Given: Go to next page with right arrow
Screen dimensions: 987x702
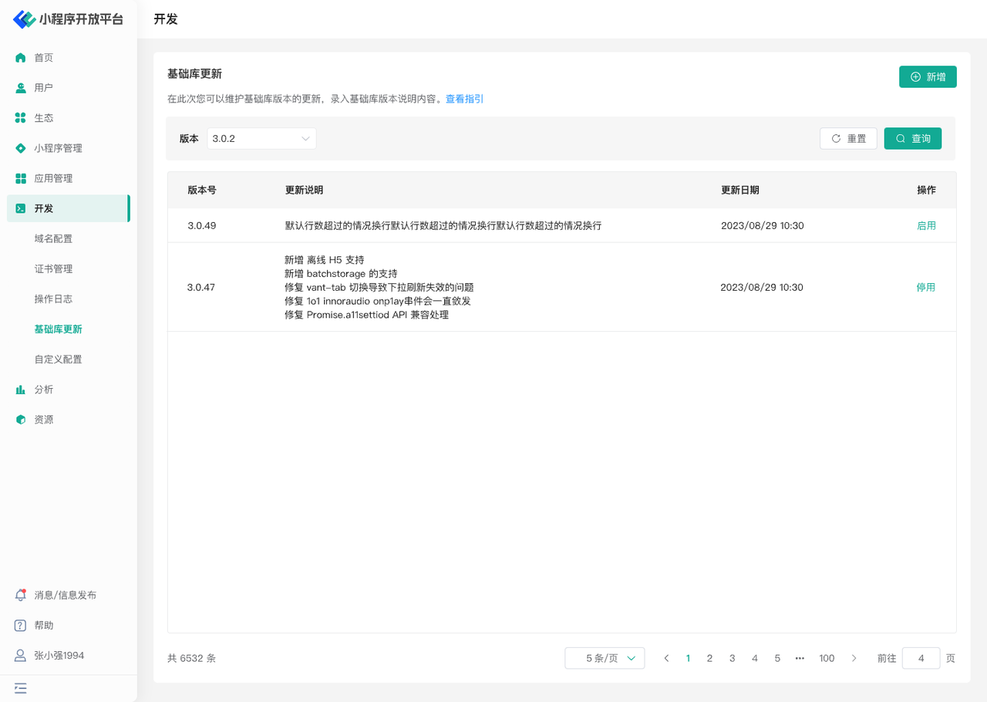Looking at the screenshot, I should (854, 658).
